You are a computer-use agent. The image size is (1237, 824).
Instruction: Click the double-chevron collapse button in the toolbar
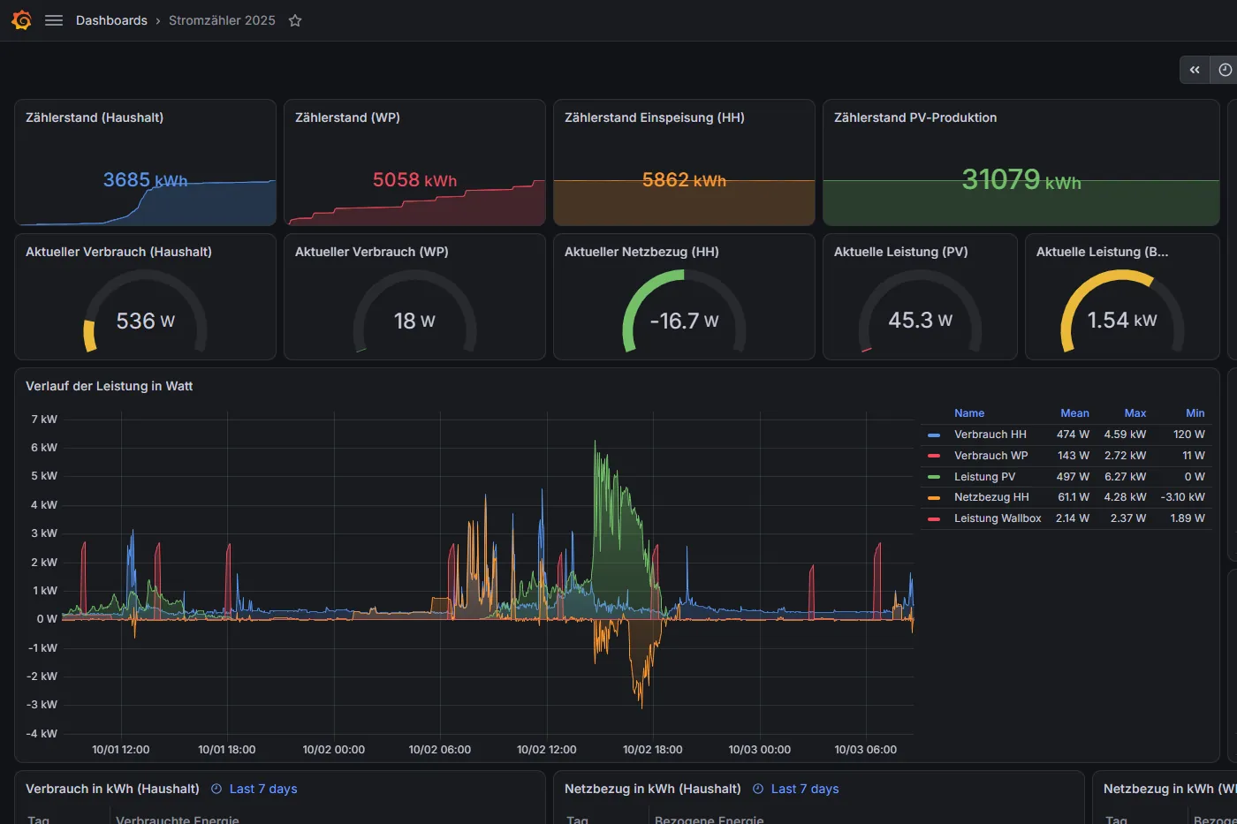click(1195, 70)
